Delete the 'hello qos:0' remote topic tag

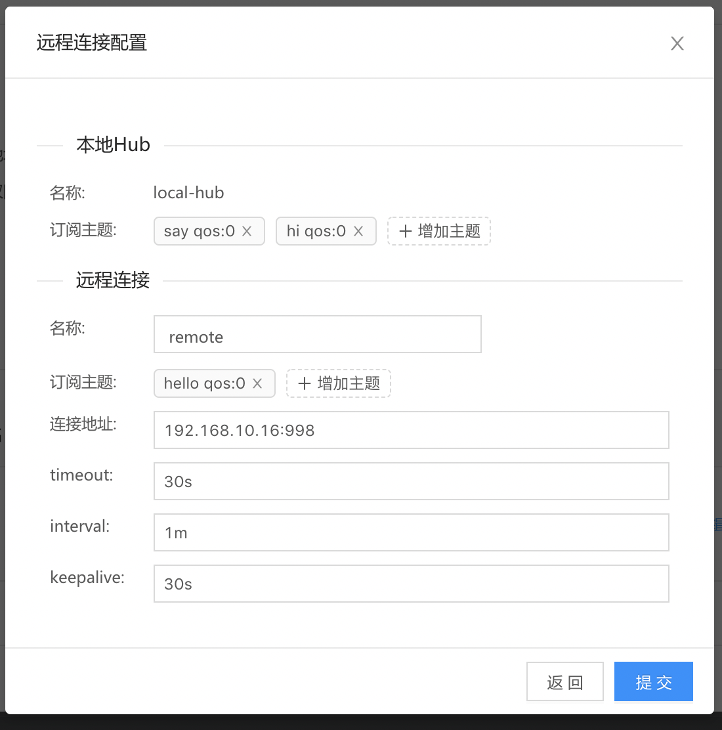pyautogui.click(x=257, y=383)
